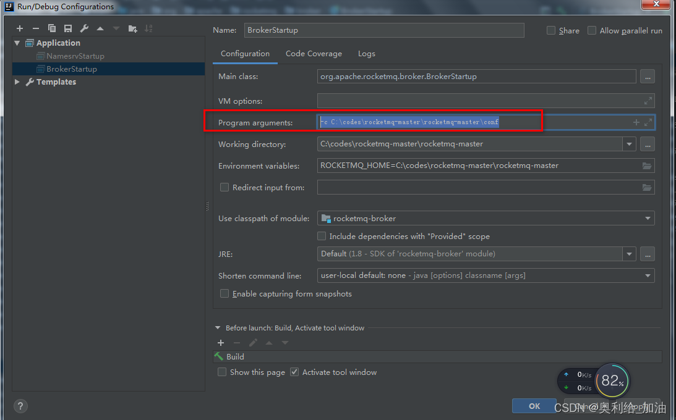Browse file for Redirect input from
The height and width of the screenshot is (420, 676).
pos(647,187)
